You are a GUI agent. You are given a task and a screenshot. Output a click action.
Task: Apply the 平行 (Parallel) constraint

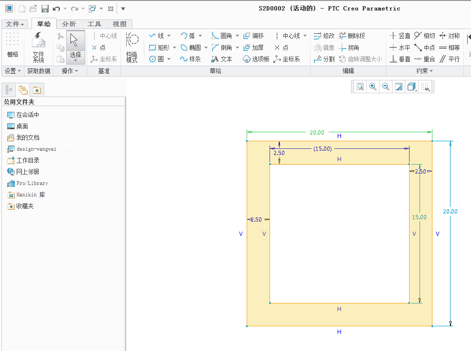pyautogui.click(x=450, y=59)
